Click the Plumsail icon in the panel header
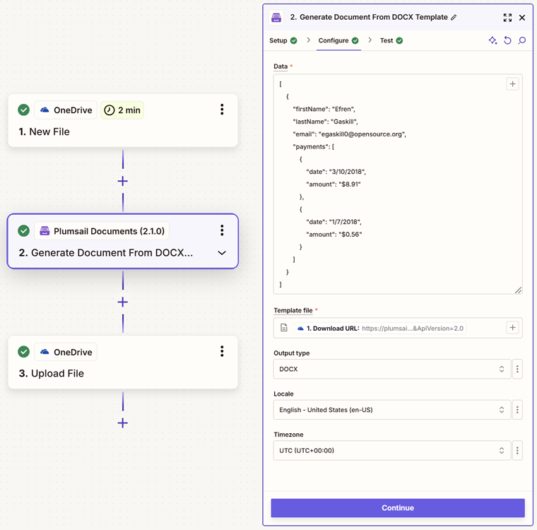Viewport: 537px width, 530px height. (x=276, y=18)
